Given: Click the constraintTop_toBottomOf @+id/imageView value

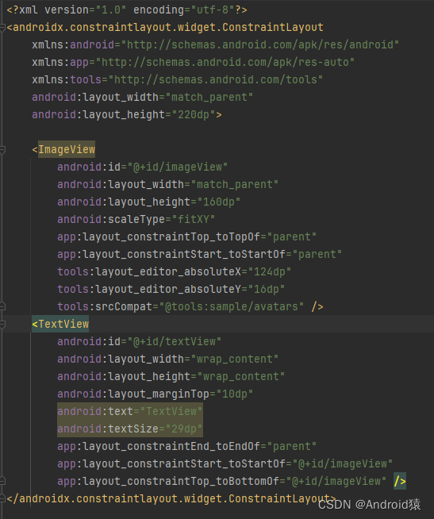Looking at the screenshot, I should pyautogui.click(x=336, y=481).
